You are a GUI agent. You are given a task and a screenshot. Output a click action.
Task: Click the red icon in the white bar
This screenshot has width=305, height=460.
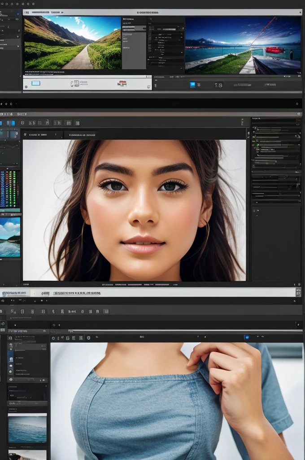122,84
